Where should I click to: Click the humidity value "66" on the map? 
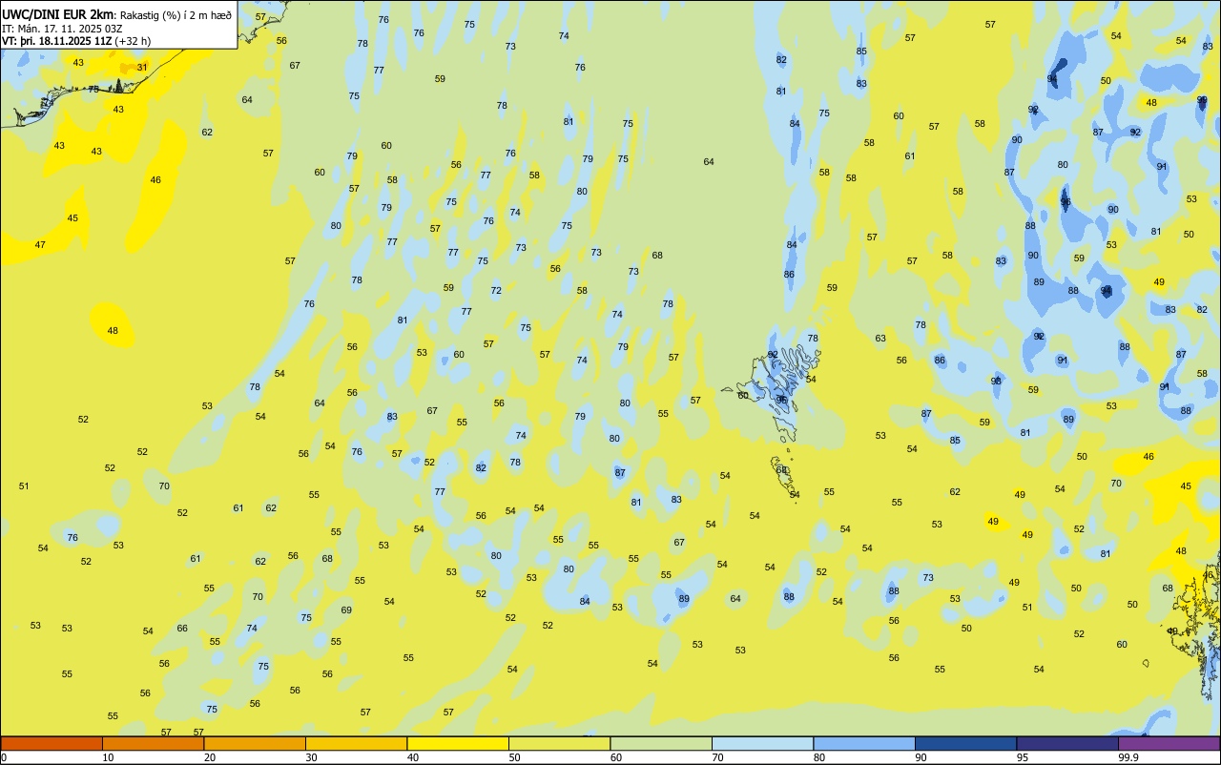(x=182, y=629)
